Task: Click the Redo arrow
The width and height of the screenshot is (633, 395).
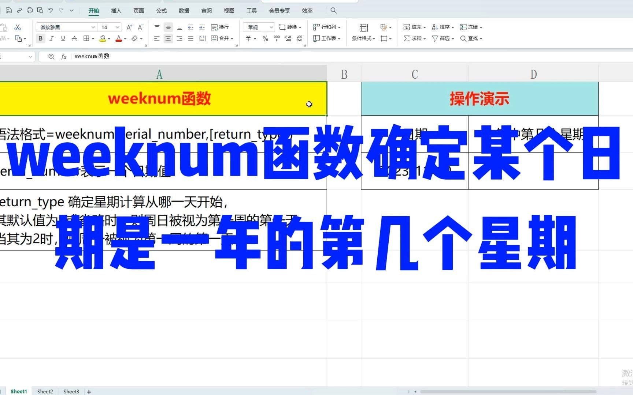Action: [61, 11]
